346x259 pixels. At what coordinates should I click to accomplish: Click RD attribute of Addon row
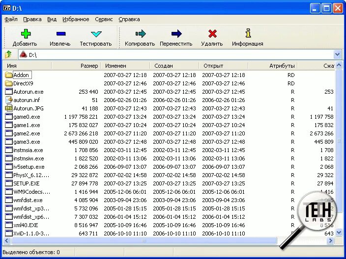click(291, 75)
